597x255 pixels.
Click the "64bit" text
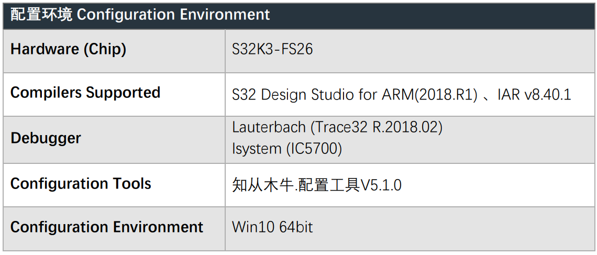pyautogui.click(x=296, y=227)
